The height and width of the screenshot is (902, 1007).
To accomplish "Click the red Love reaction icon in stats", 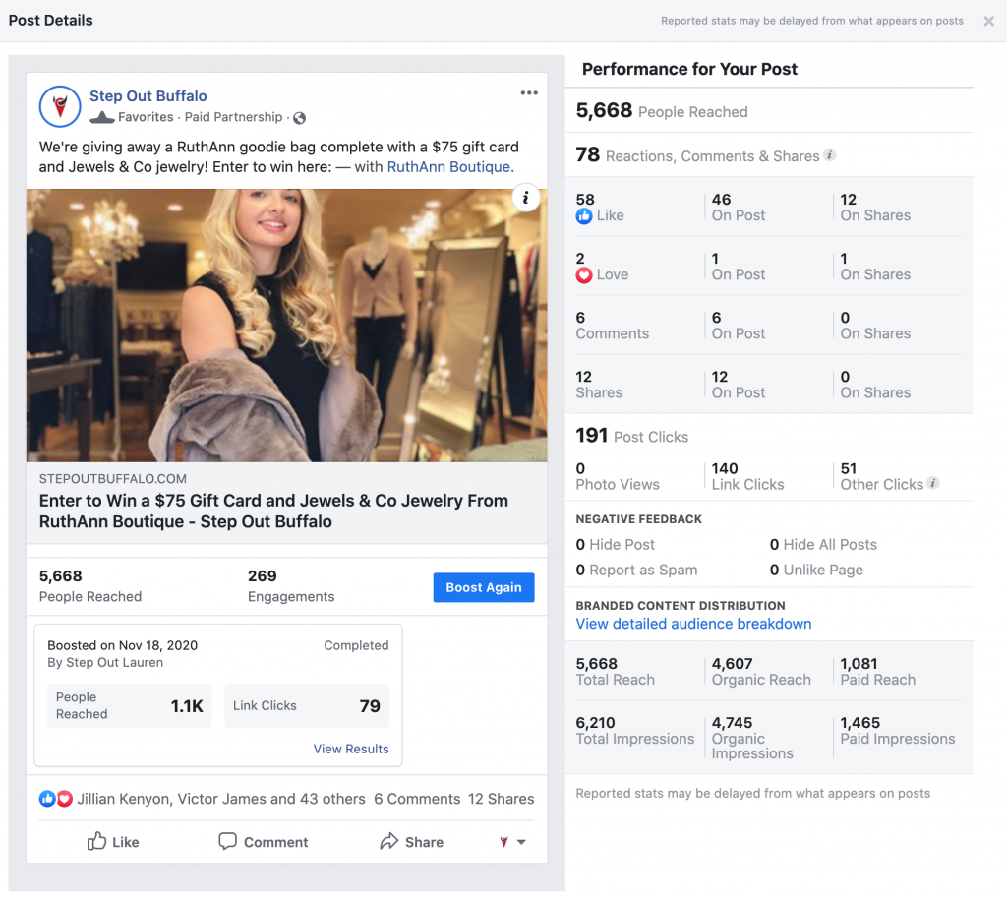I will [x=584, y=275].
